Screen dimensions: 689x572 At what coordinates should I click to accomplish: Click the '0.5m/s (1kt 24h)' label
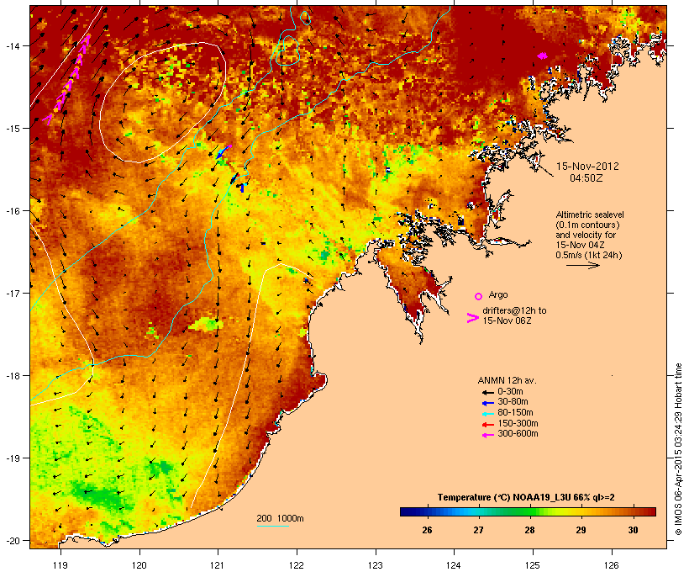pyautogui.click(x=589, y=255)
